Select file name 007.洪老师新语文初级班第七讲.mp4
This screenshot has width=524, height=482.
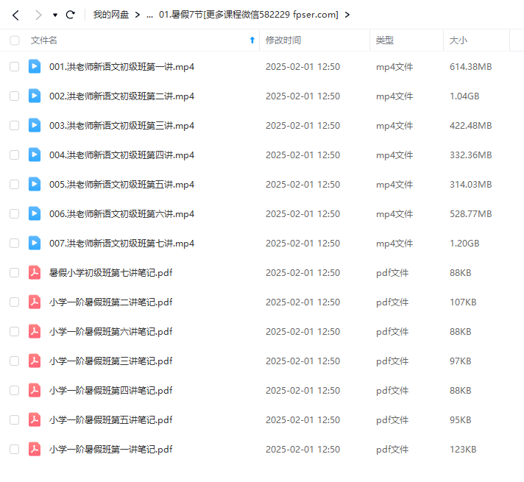tap(121, 244)
